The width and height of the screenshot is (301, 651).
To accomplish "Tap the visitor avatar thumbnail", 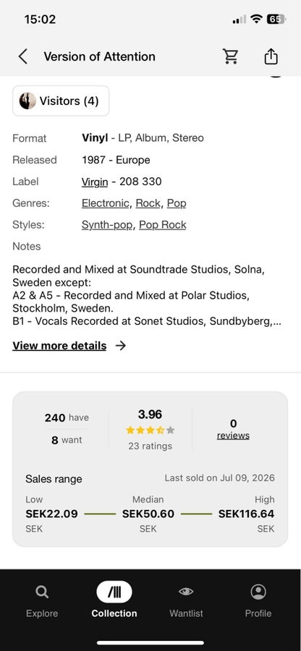I will (27, 101).
